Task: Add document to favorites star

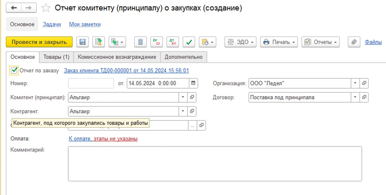Action: click(x=46, y=8)
